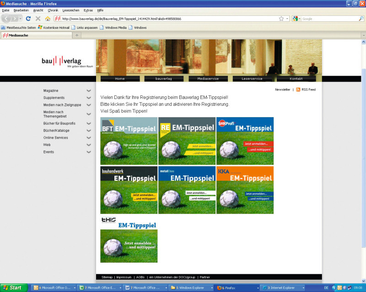The height and width of the screenshot is (292, 366).
Task: Open the Bearbeiten menu
Action: tap(21, 10)
